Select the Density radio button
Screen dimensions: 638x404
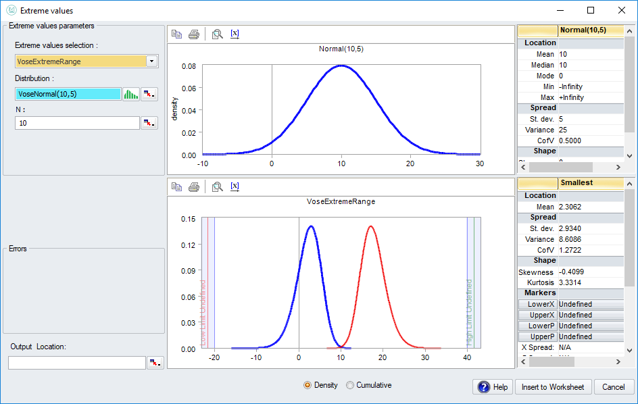(x=308, y=385)
